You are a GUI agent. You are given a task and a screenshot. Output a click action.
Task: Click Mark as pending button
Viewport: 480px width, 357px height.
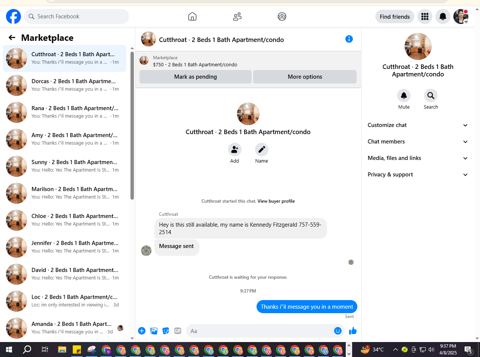tap(195, 77)
